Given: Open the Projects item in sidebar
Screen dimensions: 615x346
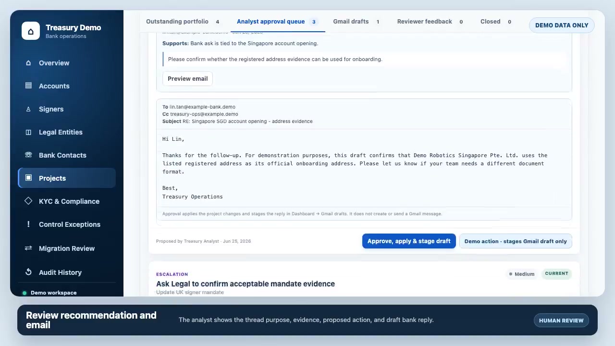Looking at the screenshot, I should coord(67,178).
